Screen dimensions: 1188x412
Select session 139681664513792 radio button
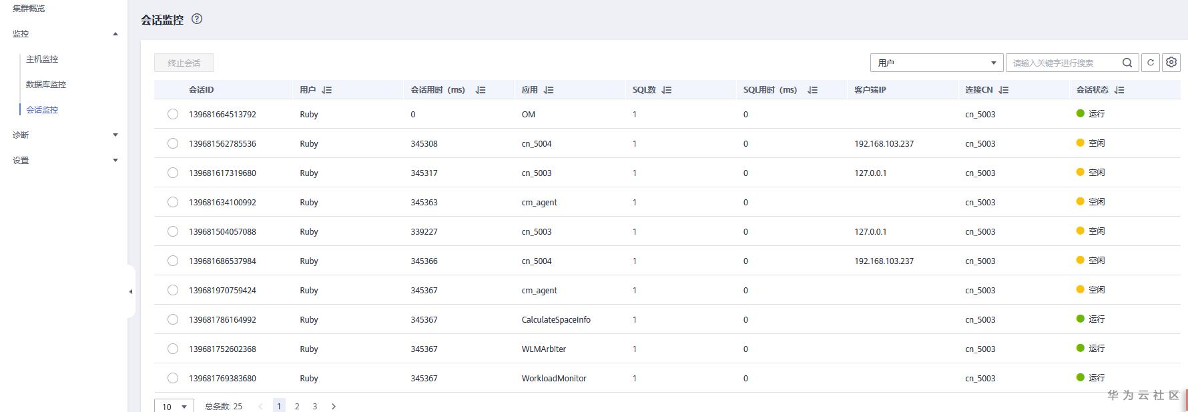(173, 114)
